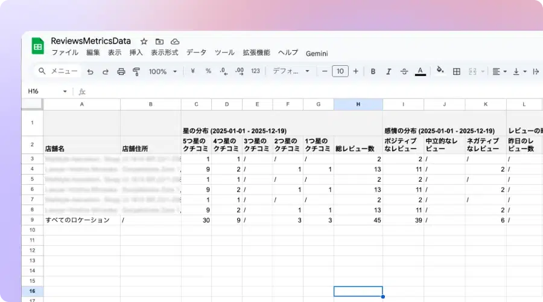
Task: Star the ReviewsMetricsData document
Action: tap(144, 42)
